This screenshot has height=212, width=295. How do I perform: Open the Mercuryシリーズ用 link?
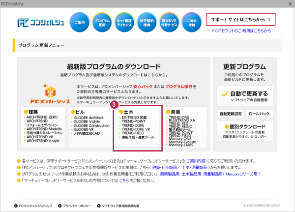tap(241, 174)
